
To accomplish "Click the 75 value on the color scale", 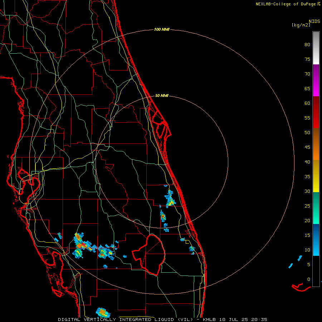I will 307,59.
